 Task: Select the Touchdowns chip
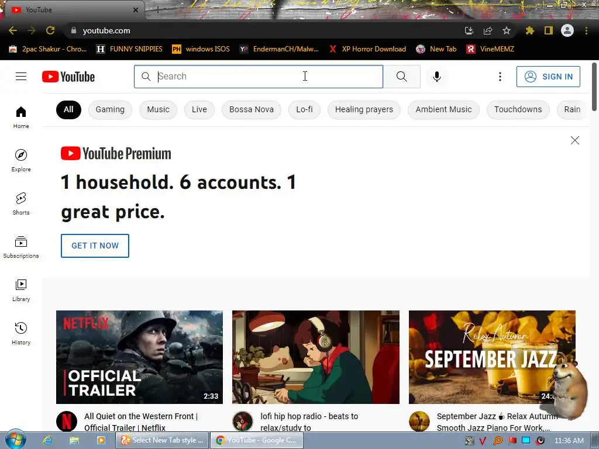(x=518, y=109)
